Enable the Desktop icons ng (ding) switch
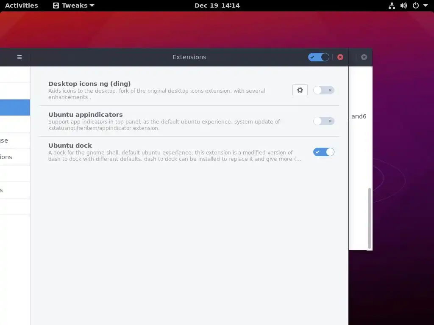Viewport: 434px width, 325px height. 323,90
